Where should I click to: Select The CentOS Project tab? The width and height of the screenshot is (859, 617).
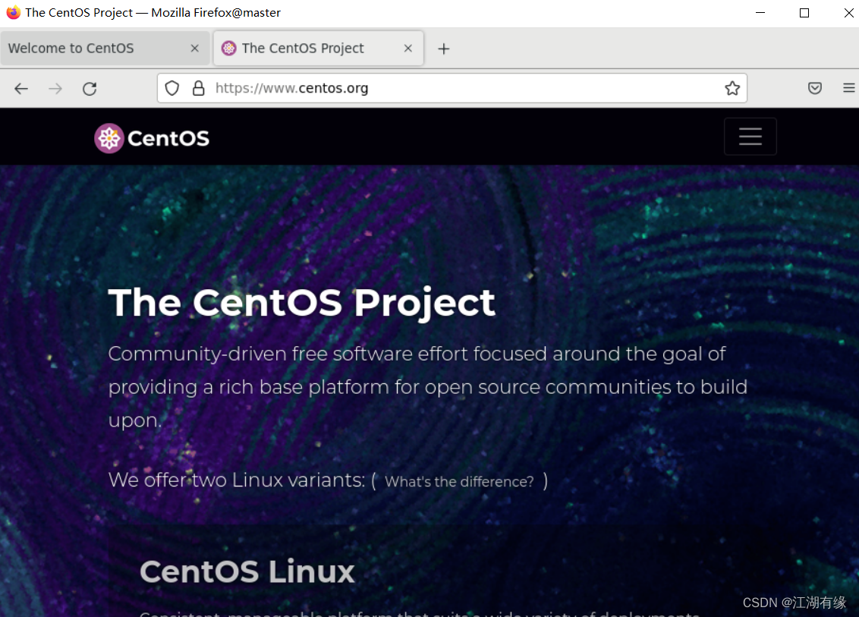tap(318, 49)
